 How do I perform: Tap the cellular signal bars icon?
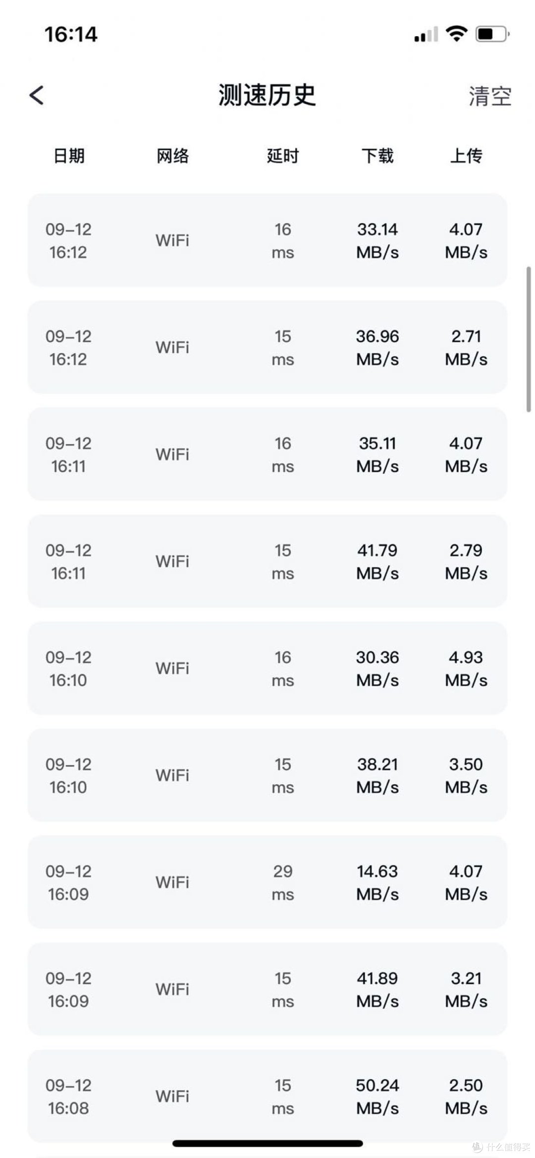point(427,34)
